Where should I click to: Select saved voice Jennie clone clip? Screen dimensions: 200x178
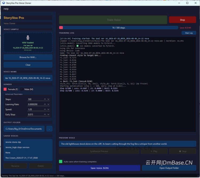pos(28,142)
